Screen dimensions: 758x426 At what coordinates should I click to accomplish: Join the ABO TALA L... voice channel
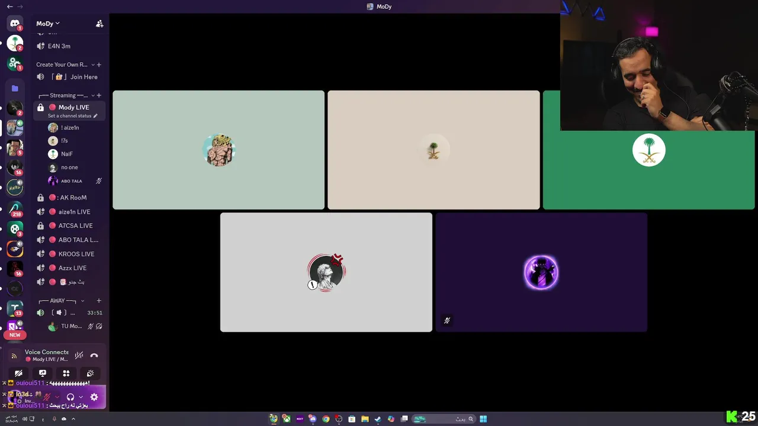pyautogui.click(x=69, y=240)
